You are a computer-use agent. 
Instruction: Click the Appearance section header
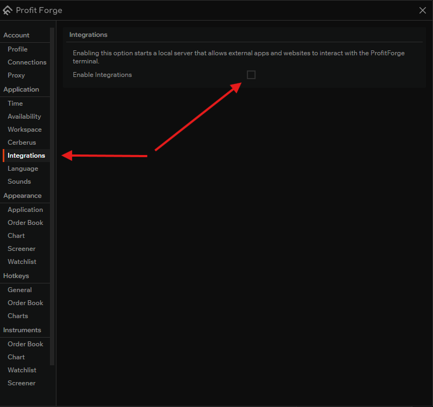pyautogui.click(x=23, y=196)
